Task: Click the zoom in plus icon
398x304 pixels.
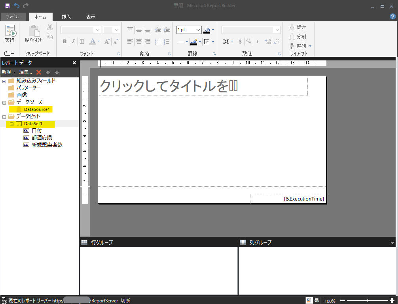Action: coord(392,301)
